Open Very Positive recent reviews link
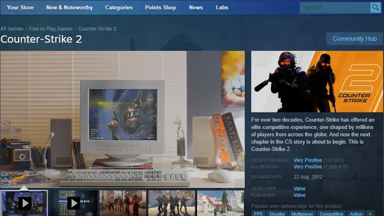384x216 pixels. pos(308,160)
